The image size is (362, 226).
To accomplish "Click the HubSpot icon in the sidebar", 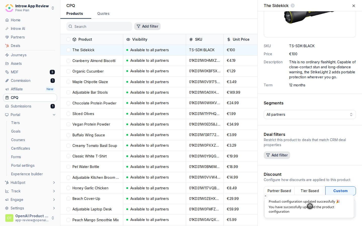I will point(7,183).
